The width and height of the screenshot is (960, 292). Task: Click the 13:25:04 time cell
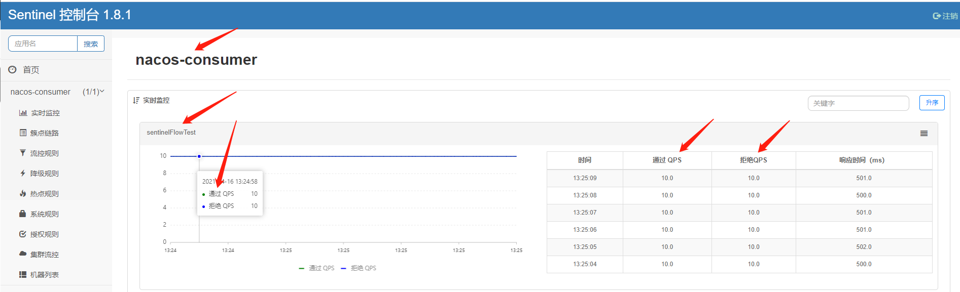click(x=585, y=264)
